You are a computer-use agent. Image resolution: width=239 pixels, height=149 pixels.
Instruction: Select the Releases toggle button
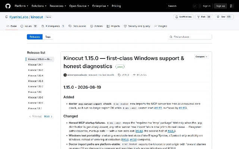click(x=35, y=37)
